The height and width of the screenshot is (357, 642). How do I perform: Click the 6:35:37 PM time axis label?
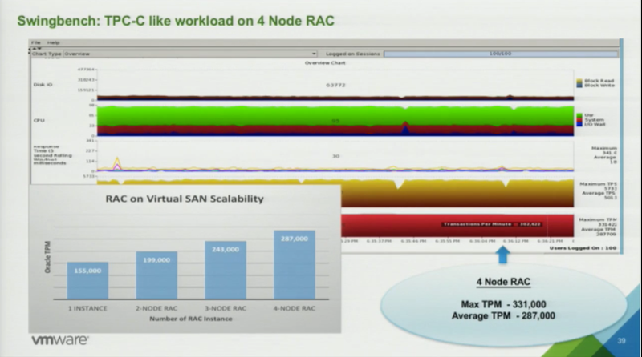pyautogui.click(x=379, y=241)
